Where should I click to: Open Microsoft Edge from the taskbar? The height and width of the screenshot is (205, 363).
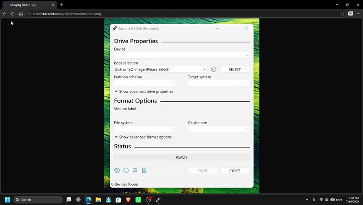click(x=88, y=200)
